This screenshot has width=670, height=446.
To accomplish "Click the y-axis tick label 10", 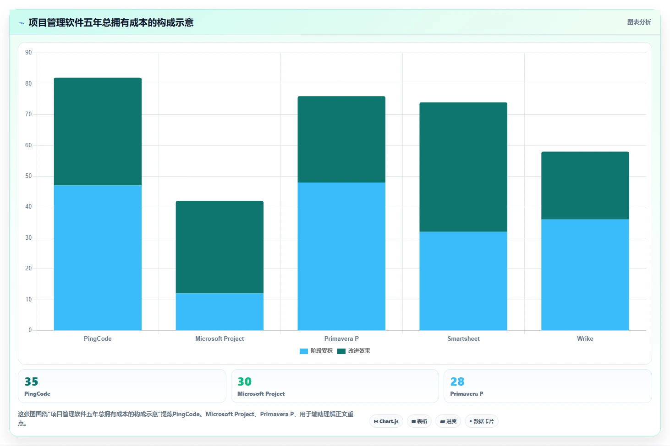I will pos(28,300).
